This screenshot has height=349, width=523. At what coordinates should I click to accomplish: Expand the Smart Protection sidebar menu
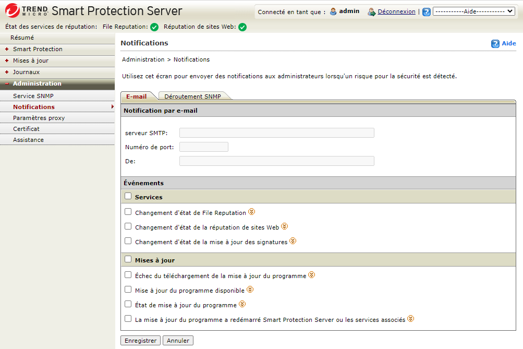click(x=38, y=49)
